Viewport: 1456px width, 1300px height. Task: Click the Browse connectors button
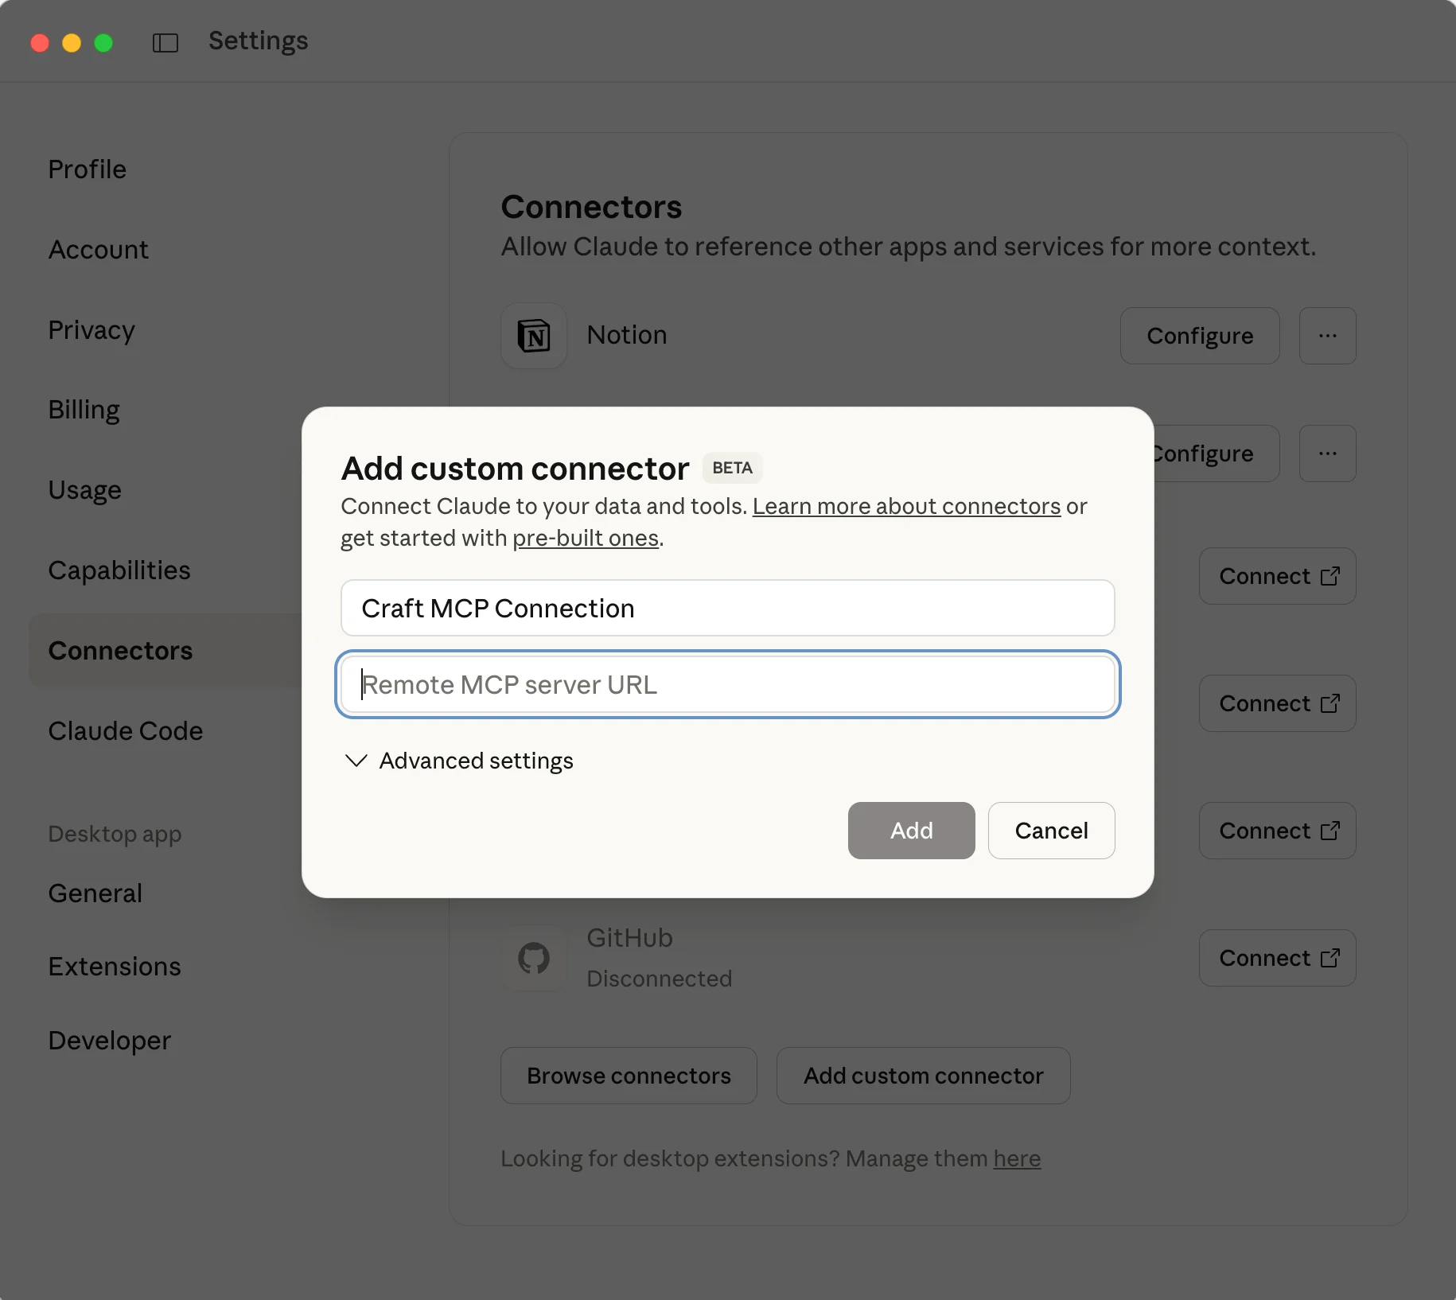coord(628,1076)
